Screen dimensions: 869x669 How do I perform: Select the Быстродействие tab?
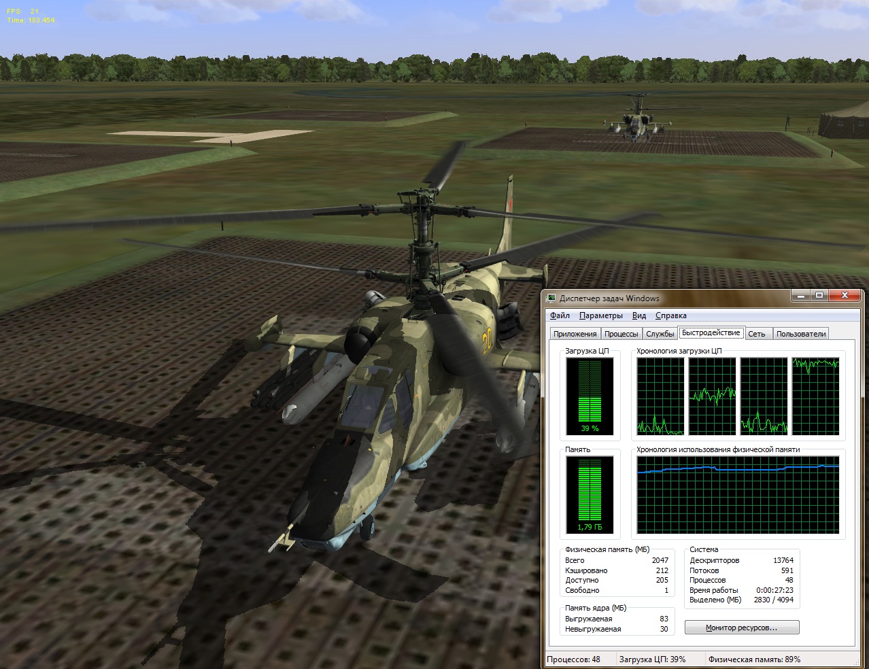click(711, 332)
